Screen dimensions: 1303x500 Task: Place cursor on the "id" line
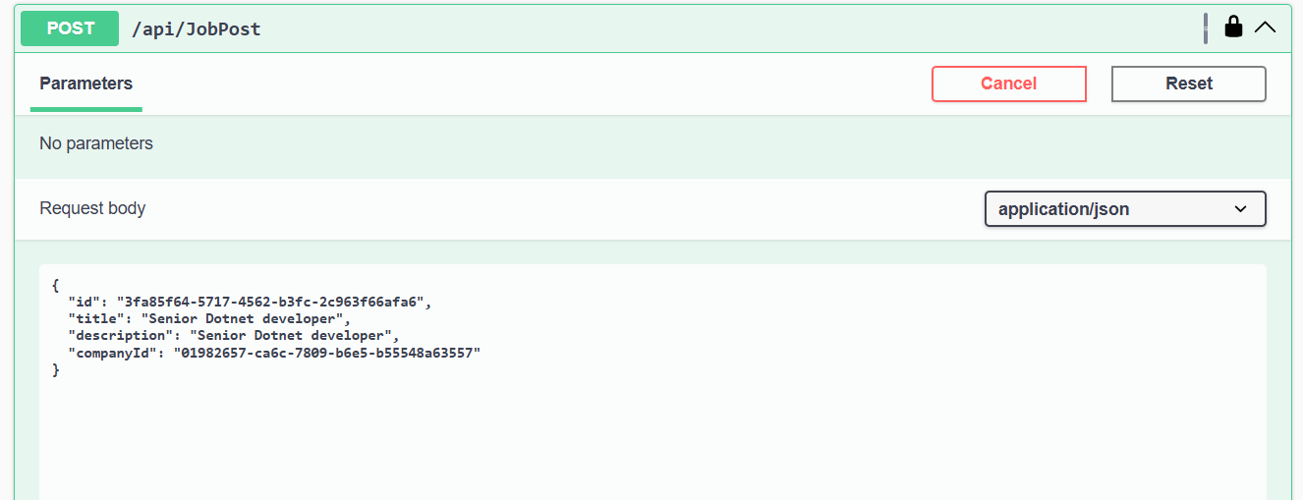click(250, 302)
